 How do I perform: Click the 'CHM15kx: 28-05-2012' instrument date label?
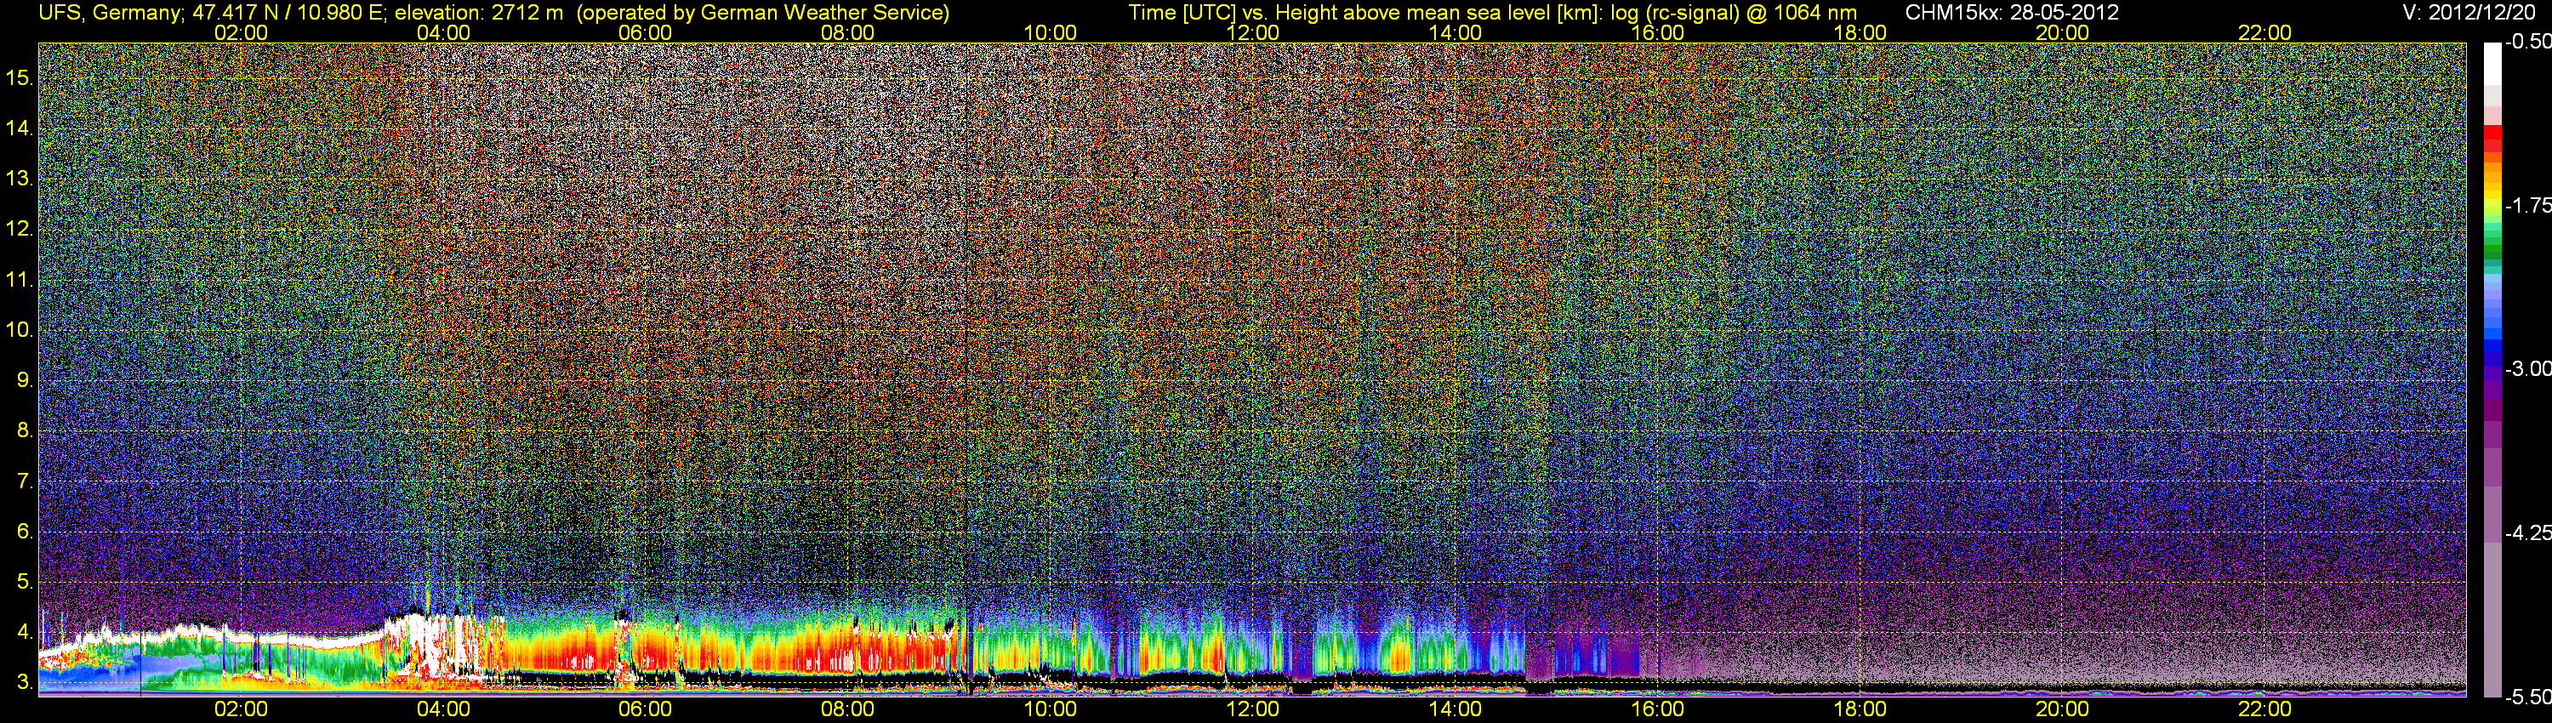[2010, 13]
